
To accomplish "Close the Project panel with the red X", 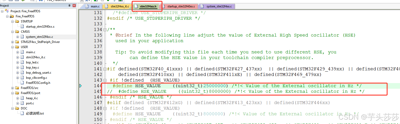I will (74, 6).
